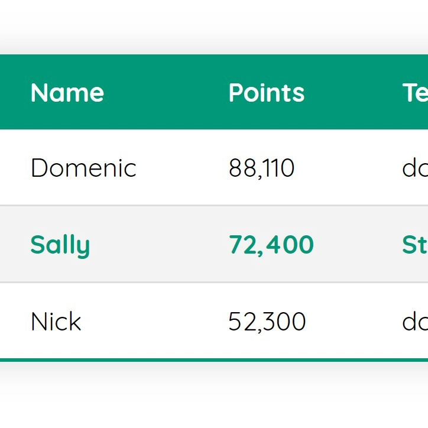428x428 pixels.
Task: Click the cut-off St cell in Sally's row
Action: coord(415,245)
